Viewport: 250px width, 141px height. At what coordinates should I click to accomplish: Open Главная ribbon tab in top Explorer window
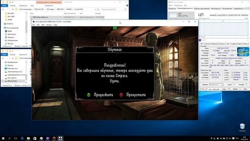(x=12, y=5)
